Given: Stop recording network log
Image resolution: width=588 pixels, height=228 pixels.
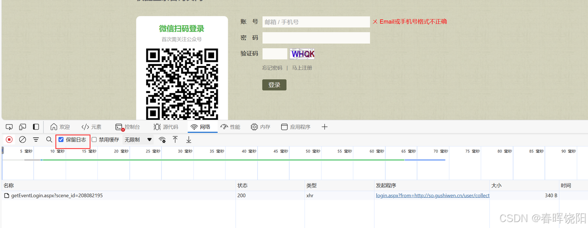Looking at the screenshot, I should pos(9,140).
